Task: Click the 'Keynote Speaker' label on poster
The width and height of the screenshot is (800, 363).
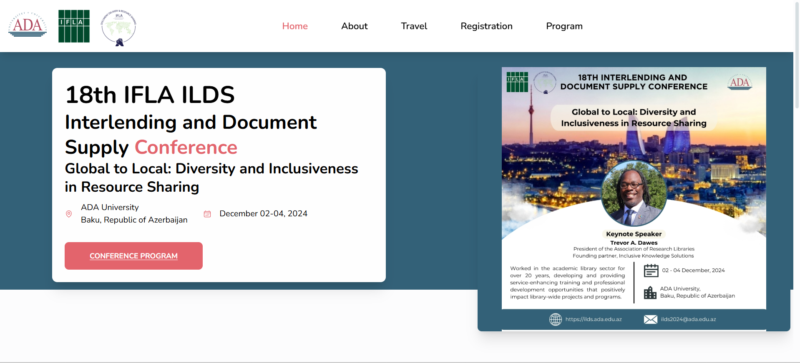Action: click(x=634, y=234)
